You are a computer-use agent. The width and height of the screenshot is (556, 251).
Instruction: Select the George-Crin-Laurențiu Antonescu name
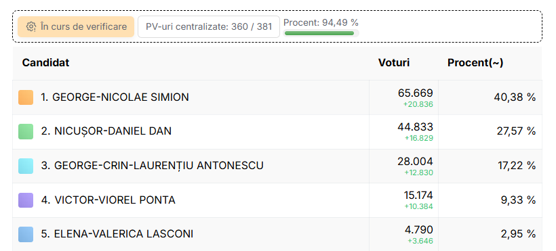152,166
